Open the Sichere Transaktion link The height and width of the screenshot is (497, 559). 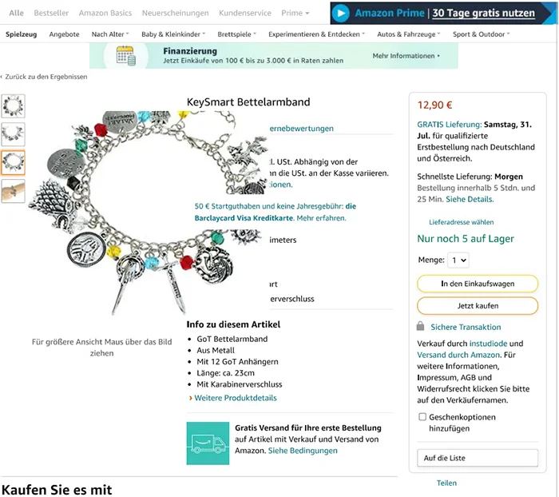click(x=466, y=327)
